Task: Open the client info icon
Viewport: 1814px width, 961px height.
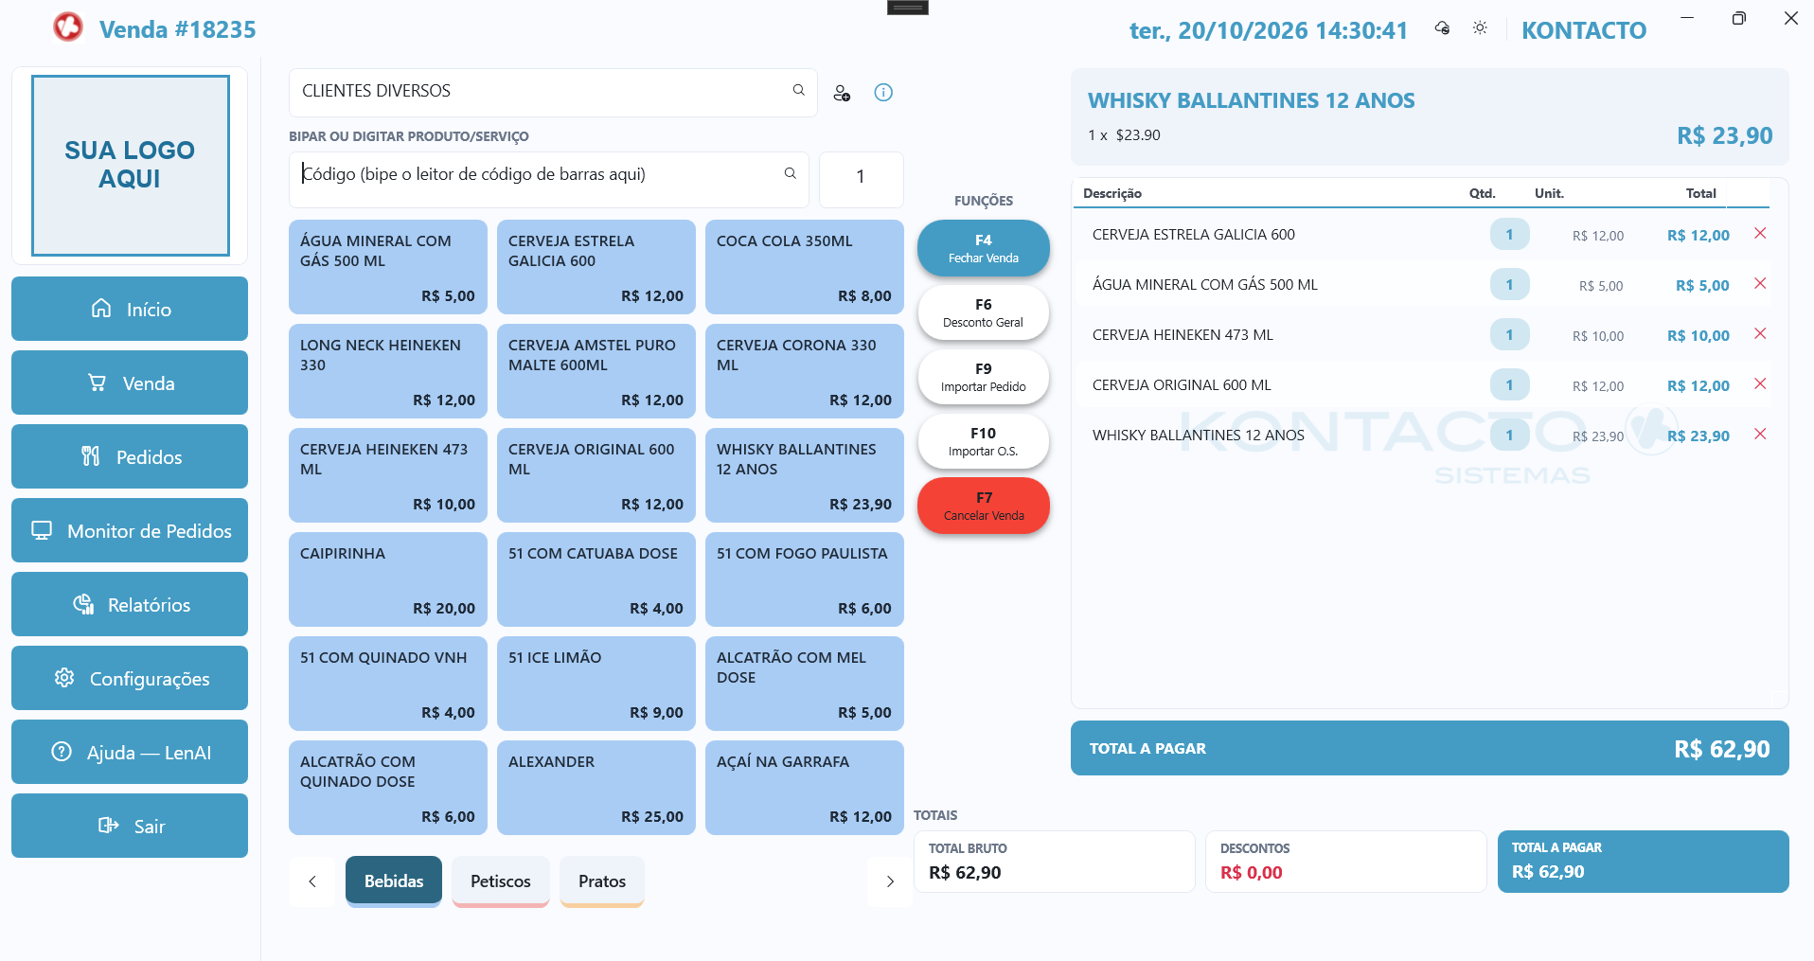Action: coord(883,92)
